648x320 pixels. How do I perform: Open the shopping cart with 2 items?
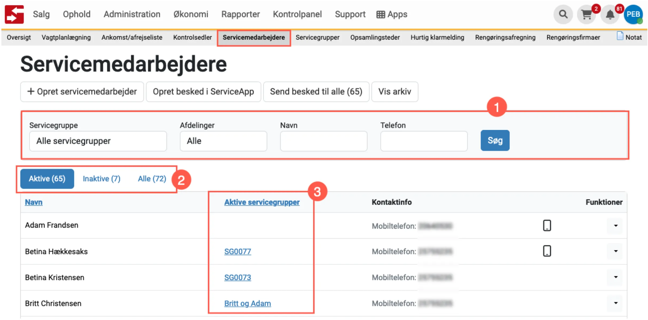tap(587, 14)
